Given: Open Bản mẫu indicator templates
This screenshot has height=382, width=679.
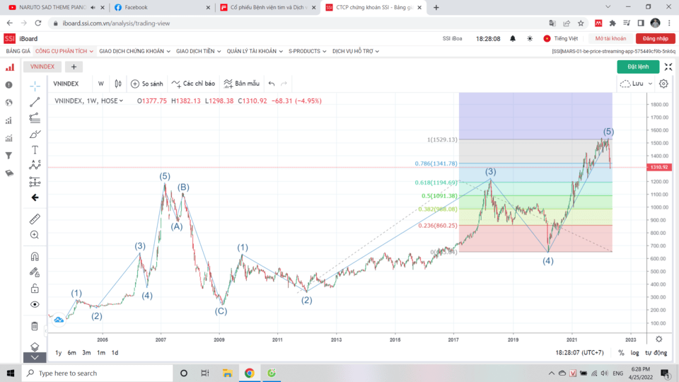Looking at the screenshot, I should pyautogui.click(x=242, y=83).
